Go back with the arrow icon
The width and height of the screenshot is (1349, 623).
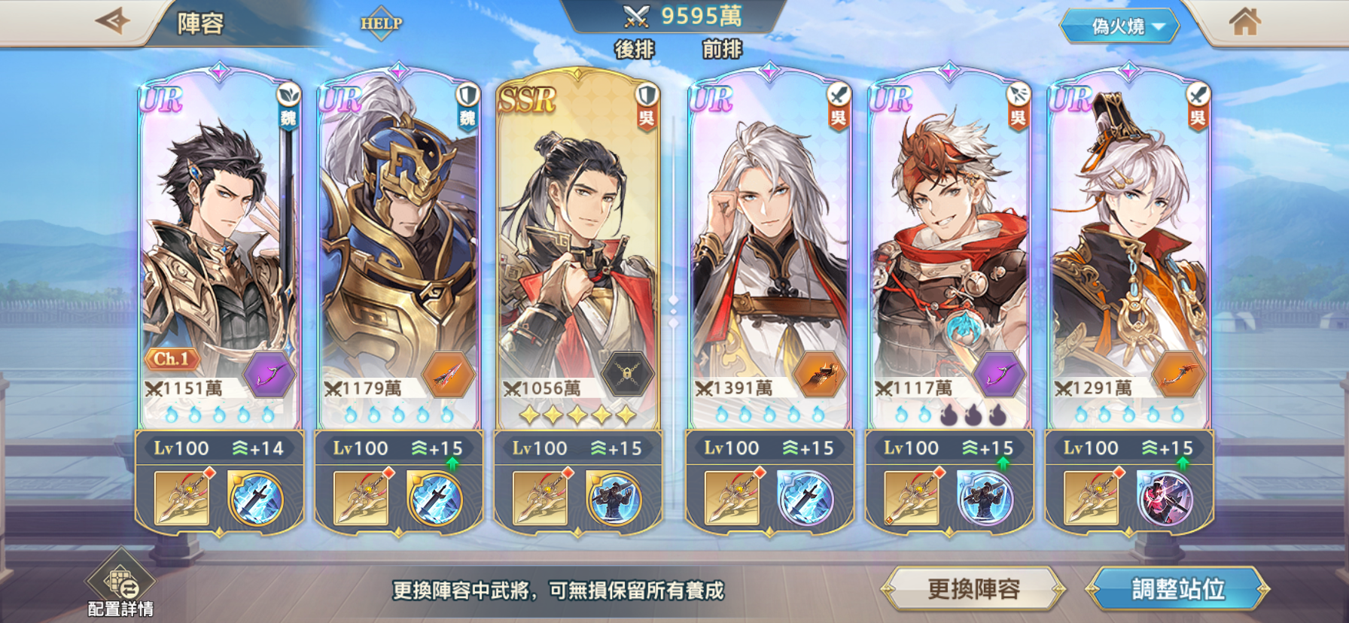pos(113,20)
